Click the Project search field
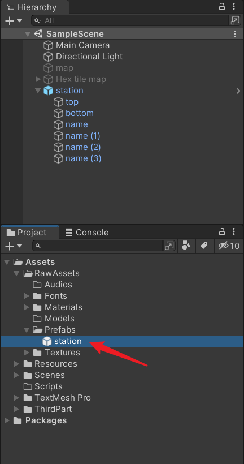This screenshot has height=464, width=244. pos(98,246)
